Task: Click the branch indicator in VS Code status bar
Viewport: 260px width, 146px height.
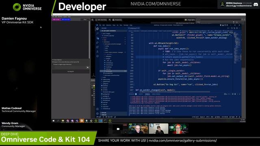Action: pos(99,117)
